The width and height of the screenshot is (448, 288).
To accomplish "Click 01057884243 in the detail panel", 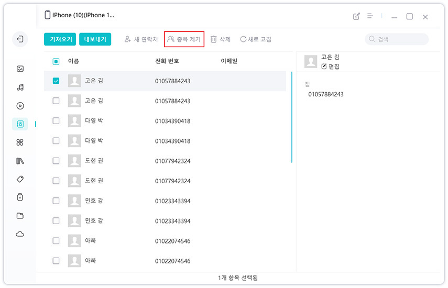I will pos(326,94).
